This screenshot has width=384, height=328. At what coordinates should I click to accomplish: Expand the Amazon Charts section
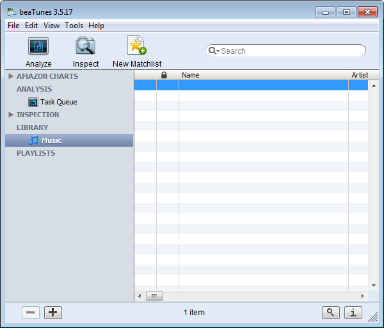tap(11, 76)
